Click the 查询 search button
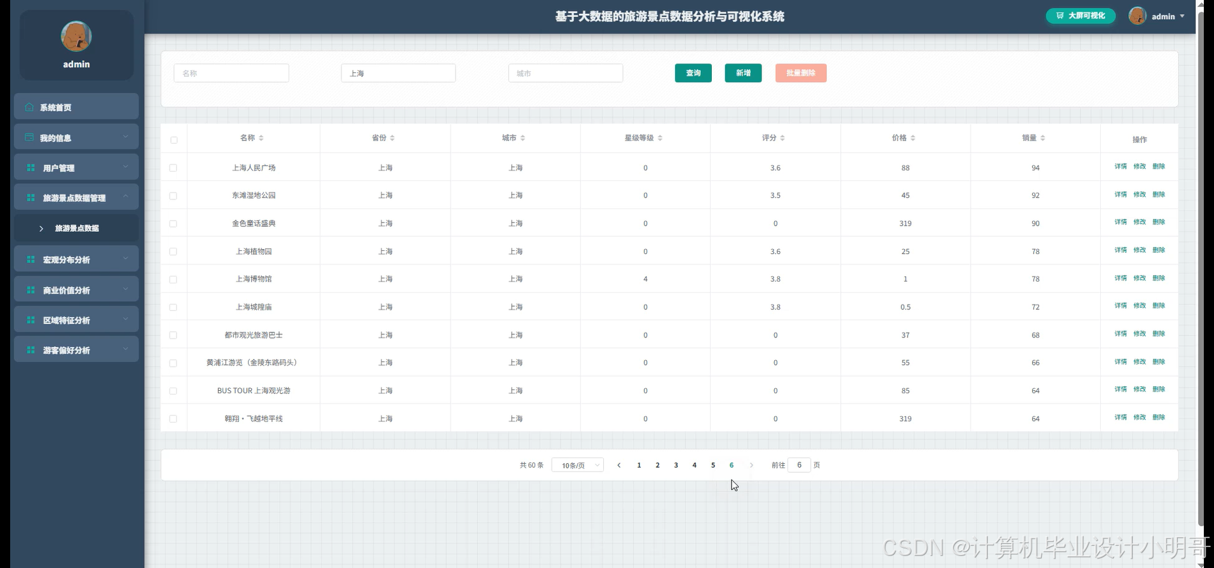 [x=693, y=73]
